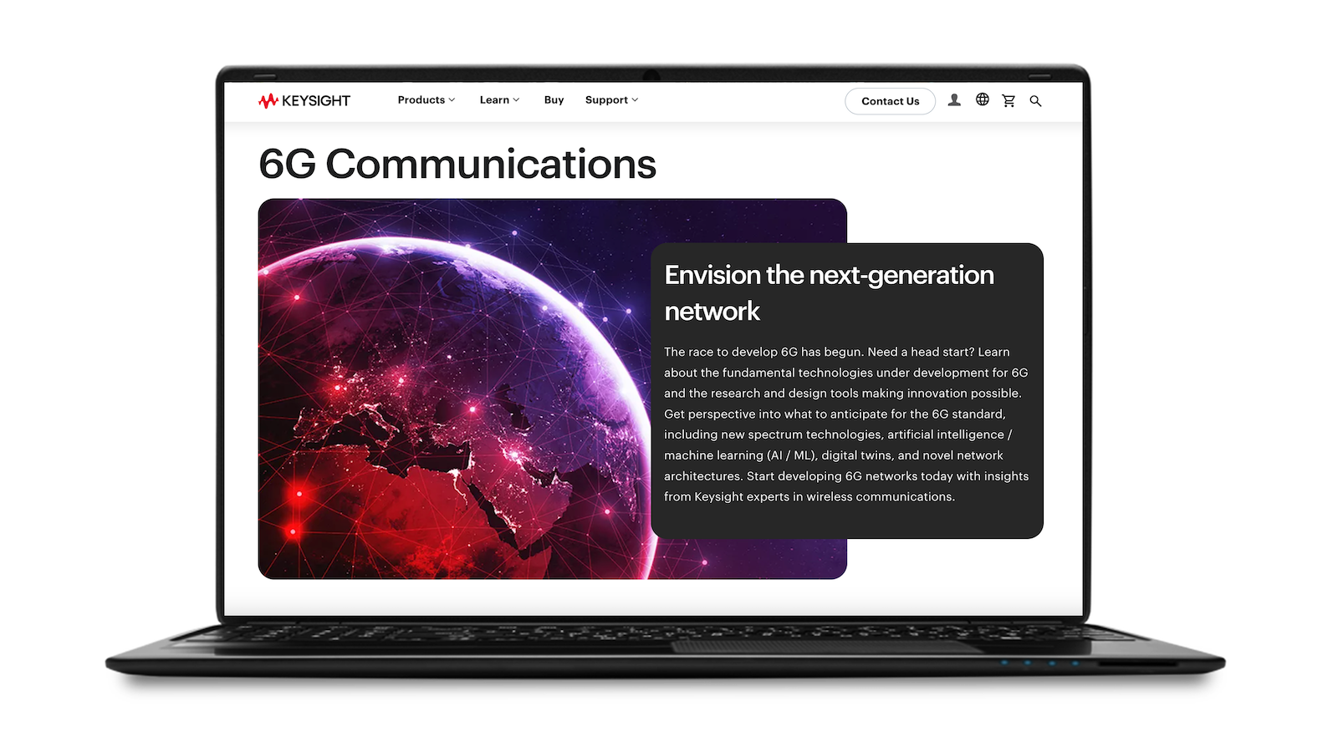1338x752 pixels.
Task: Click the 'Envision the next-generation network' heading
Action: 828,292
